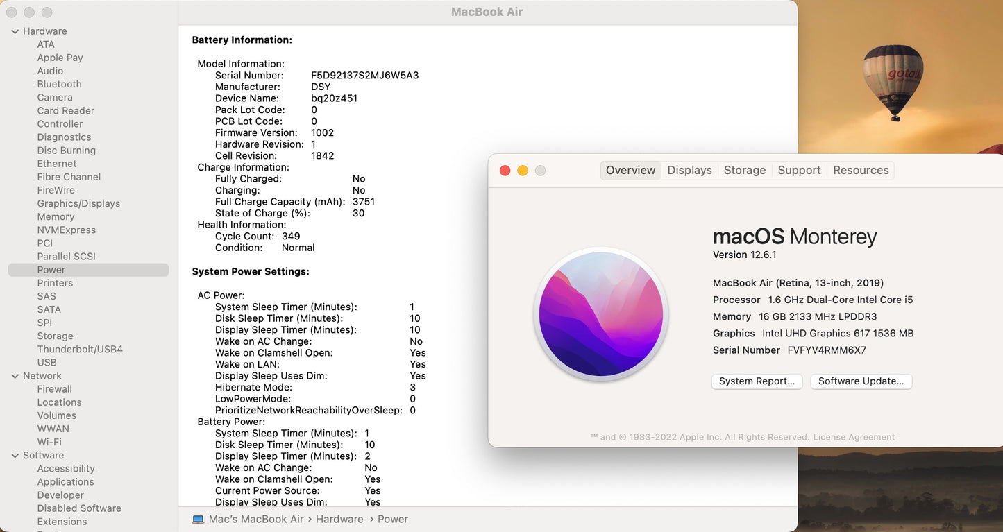
Task: Select Storage in the sidebar list
Action: (55, 336)
